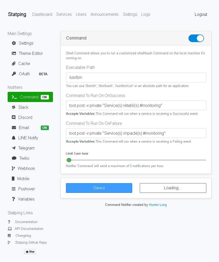Open the Discord notifier via its icon
219x262 pixels.
coord(14,117)
